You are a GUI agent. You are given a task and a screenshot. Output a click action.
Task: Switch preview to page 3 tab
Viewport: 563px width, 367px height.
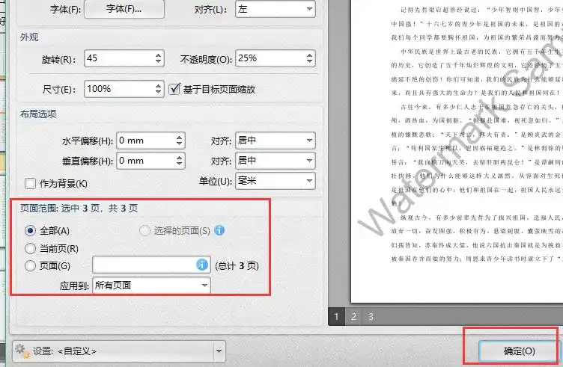371,316
